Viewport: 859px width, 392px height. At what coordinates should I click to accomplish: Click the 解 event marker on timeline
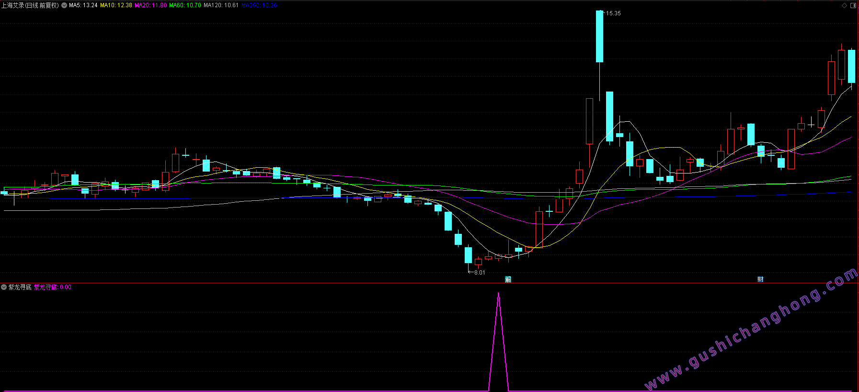(508, 279)
